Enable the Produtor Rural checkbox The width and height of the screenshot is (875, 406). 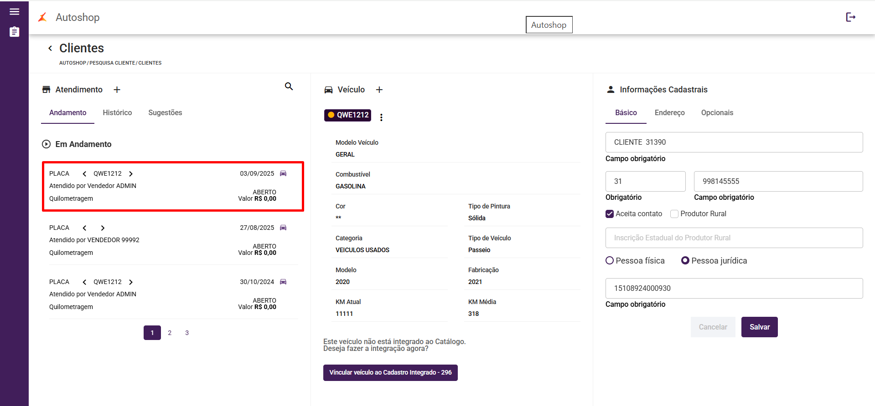[x=674, y=214]
